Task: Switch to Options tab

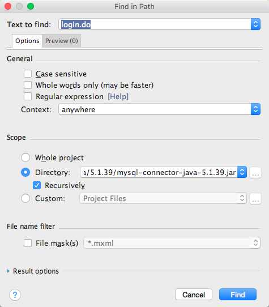Action: (27, 41)
